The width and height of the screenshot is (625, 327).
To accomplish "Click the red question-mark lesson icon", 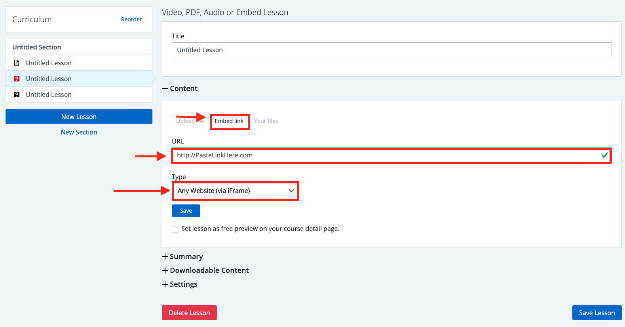I will pos(17,79).
